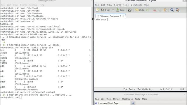Image resolution: width=187 pixels, height=105 pixels.
Task: Click the Ln 1, Col 11 status text
Action: pyautogui.click(x=166, y=89)
